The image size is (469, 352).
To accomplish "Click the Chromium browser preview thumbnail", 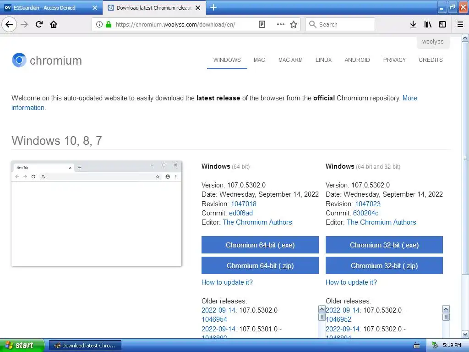I will (96, 213).
